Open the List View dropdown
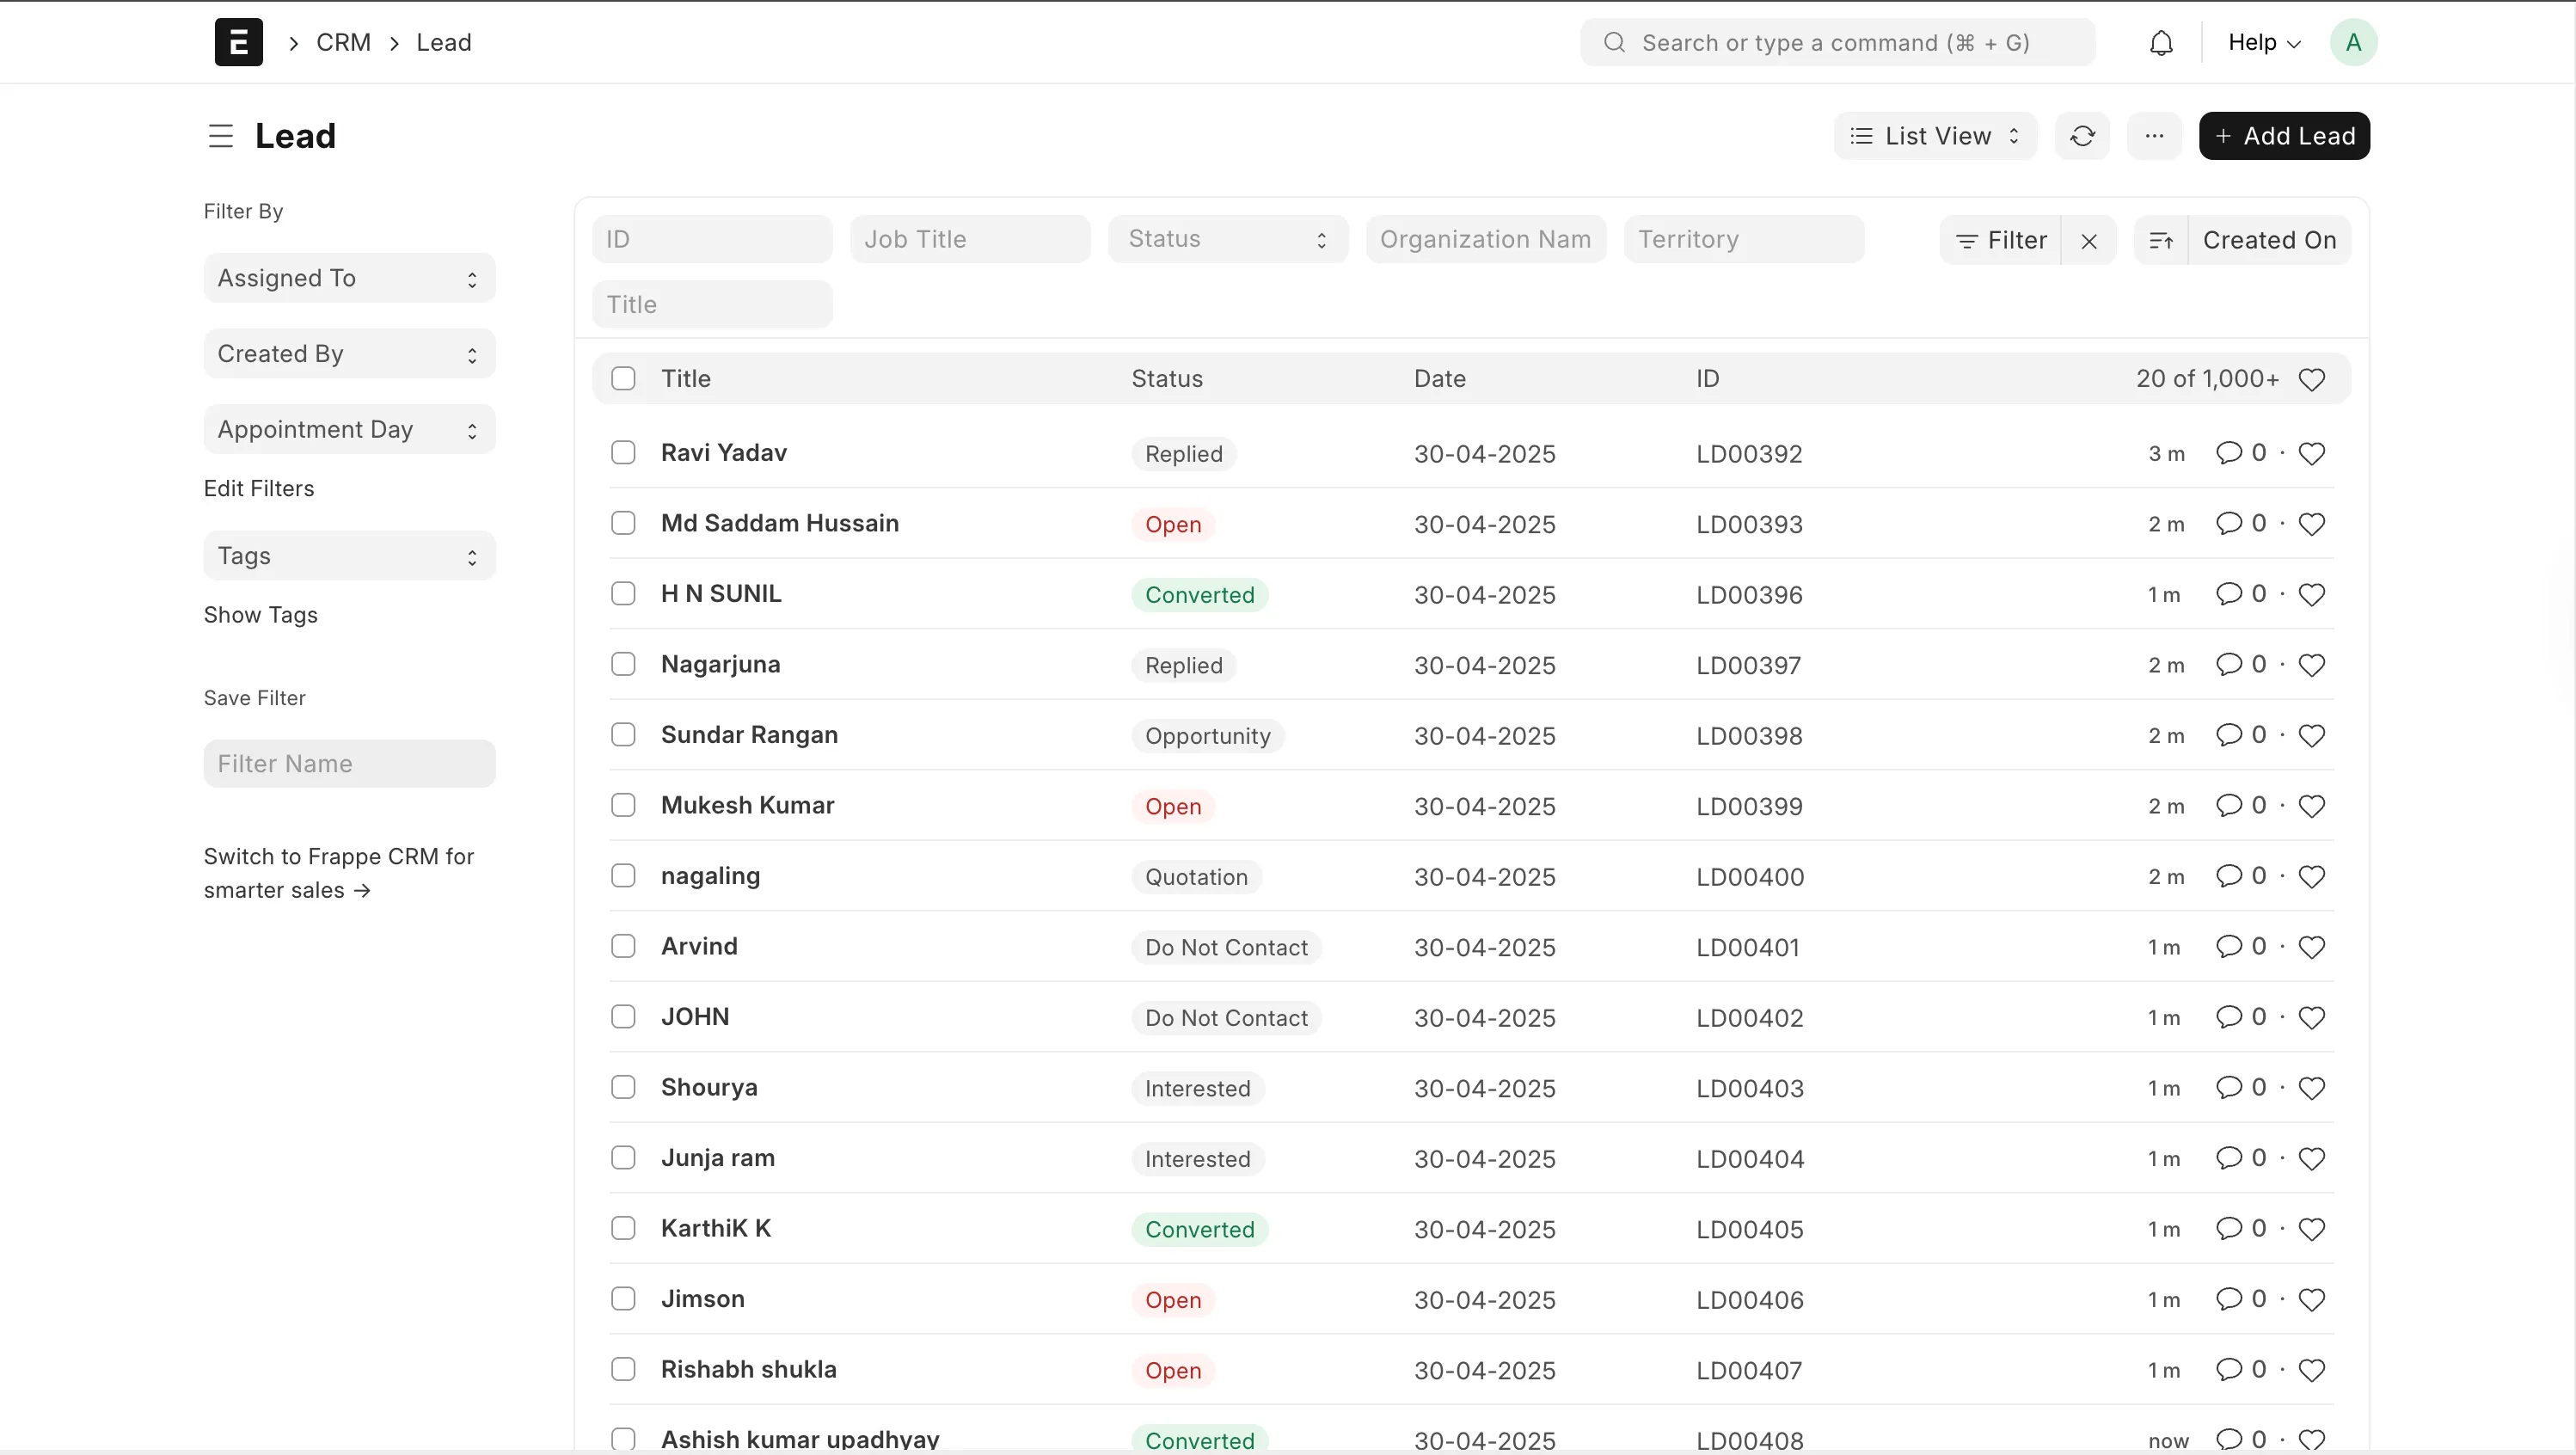The image size is (2576, 1455). (1934, 136)
